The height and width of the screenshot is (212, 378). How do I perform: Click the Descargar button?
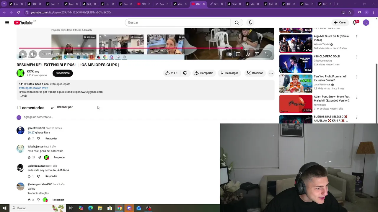tap(229, 73)
